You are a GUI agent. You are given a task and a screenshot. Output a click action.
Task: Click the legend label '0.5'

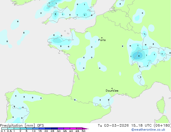click(x=9, y=131)
